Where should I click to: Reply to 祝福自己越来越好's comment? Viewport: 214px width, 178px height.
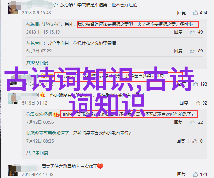[x=178, y=32]
